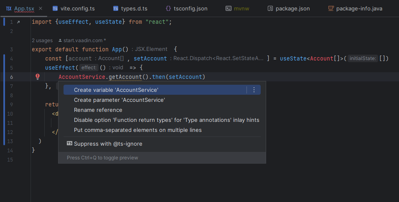Click the Java cup icon on the package-info.java tab

pos(331,8)
